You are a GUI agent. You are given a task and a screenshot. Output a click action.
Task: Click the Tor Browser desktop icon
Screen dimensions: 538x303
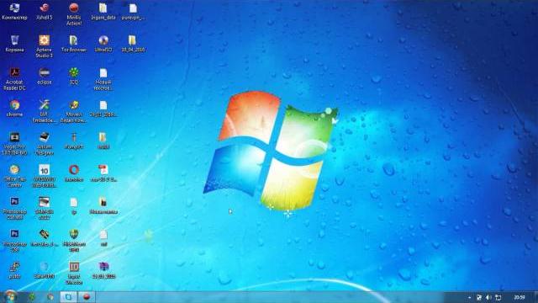coord(74,44)
